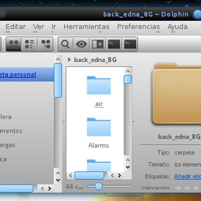
Task: Click the file view vertical scrollbar thumb
Action: (x=128, y=79)
